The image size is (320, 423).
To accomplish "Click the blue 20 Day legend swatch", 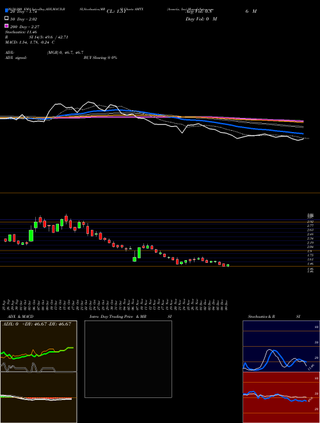I will (x=6, y=11).
